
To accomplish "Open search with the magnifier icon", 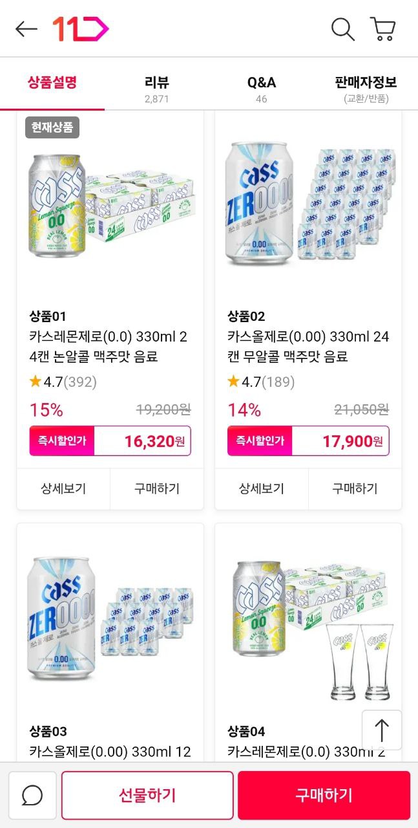I will tap(342, 29).
